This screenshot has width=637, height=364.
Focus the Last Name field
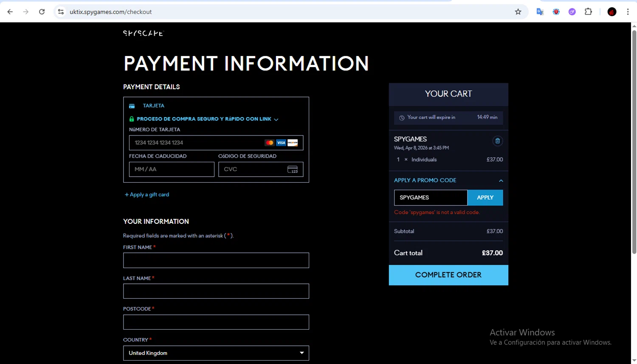click(216, 291)
